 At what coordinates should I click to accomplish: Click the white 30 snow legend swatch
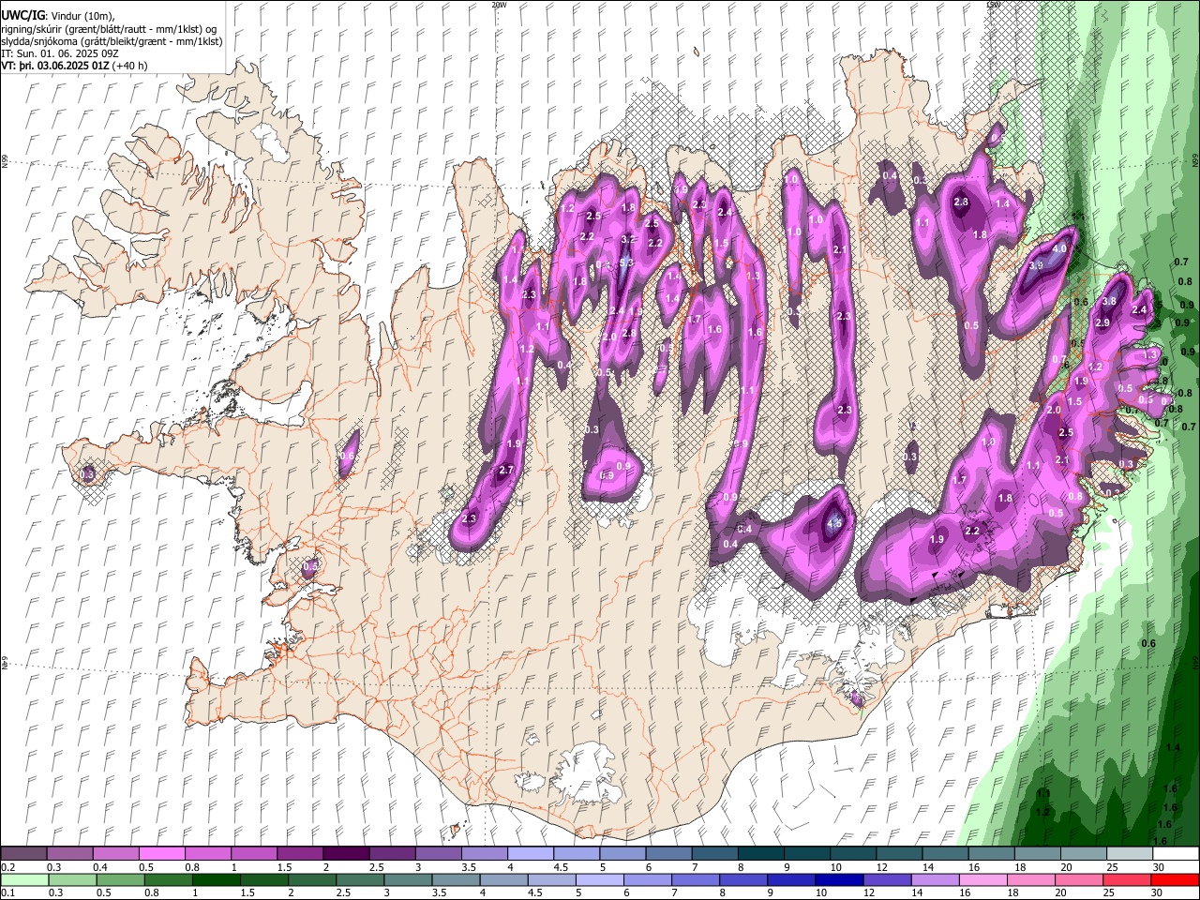coord(1176,854)
